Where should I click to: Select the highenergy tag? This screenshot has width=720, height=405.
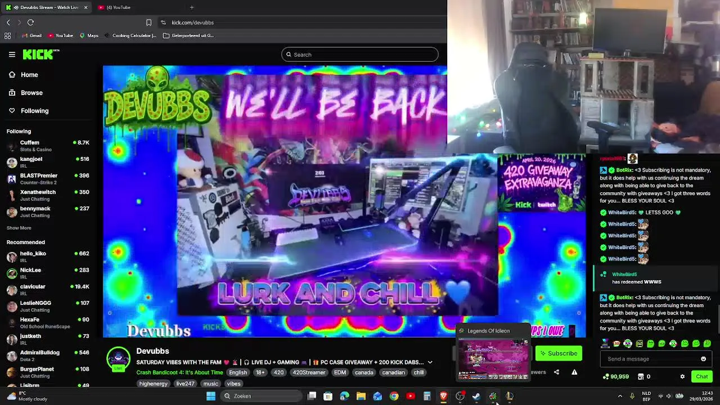click(x=154, y=384)
